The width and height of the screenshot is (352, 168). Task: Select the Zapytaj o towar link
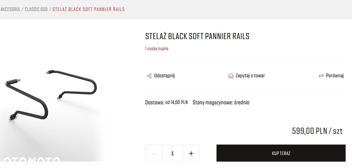[250, 76]
